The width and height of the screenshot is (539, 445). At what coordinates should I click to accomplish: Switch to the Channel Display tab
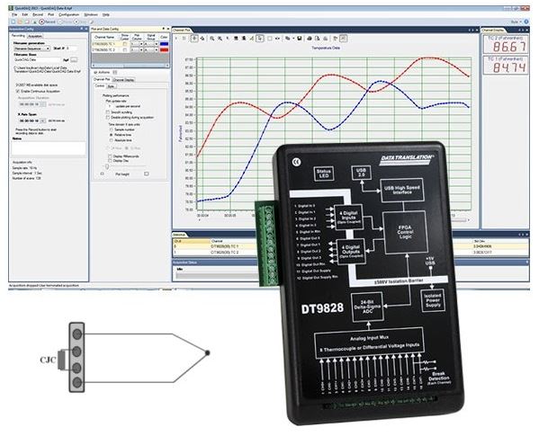coord(123,80)
